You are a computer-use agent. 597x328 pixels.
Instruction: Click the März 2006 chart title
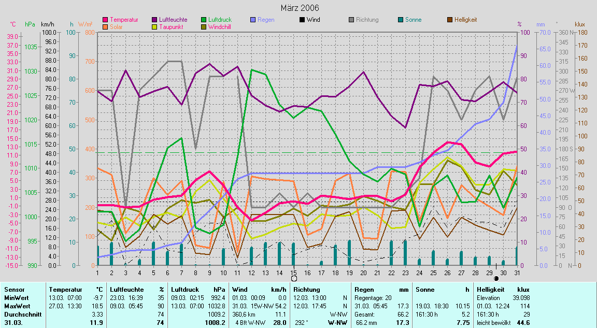click(300, 8)
